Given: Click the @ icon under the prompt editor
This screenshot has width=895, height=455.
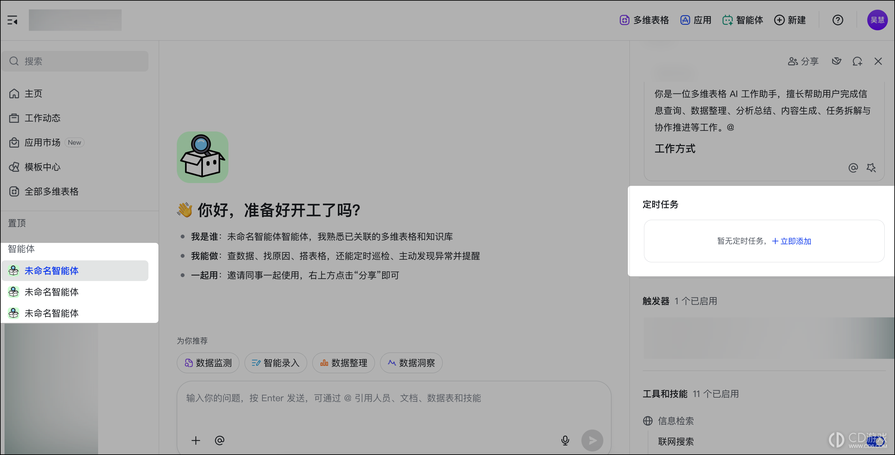Looking at the screenshot, I should (x=853, y=168).
